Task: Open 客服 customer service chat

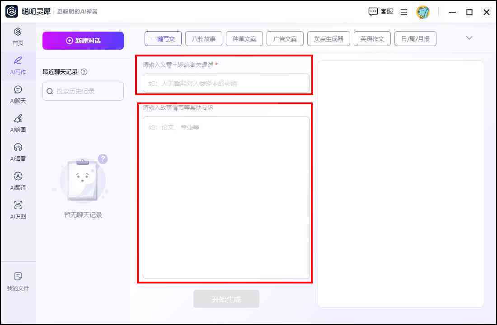Action: [381, 12]
